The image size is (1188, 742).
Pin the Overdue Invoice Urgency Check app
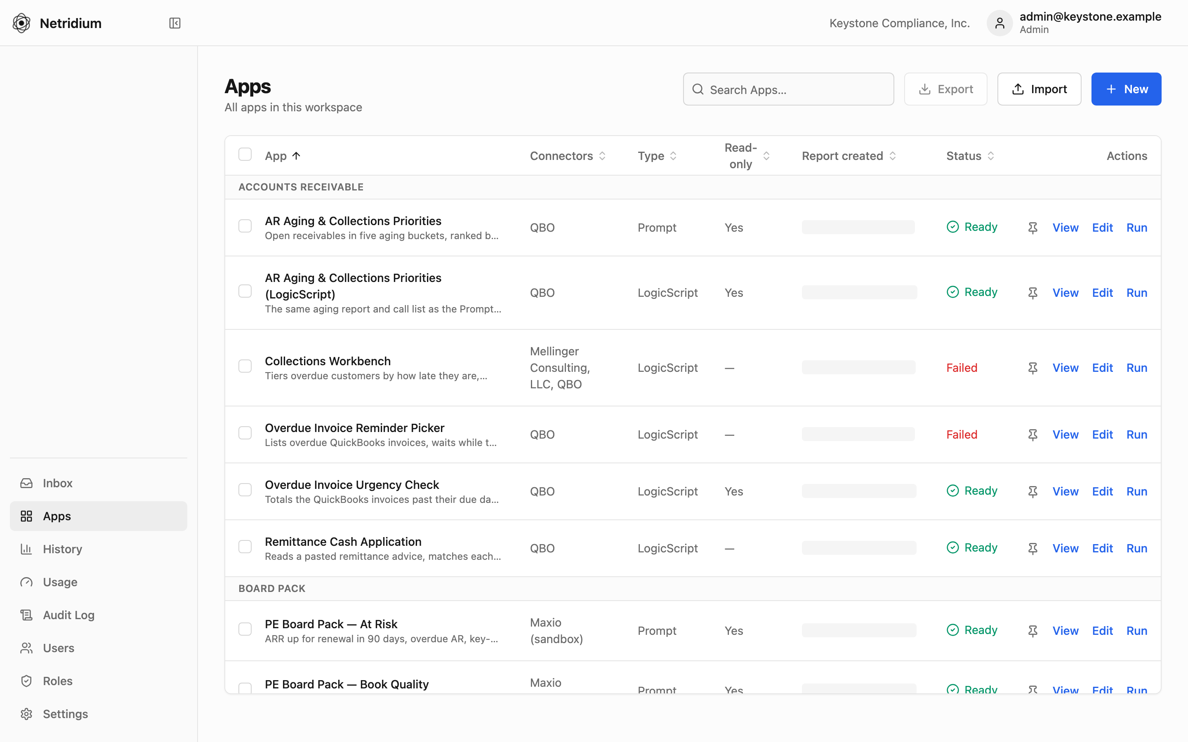pos(1033,492)
